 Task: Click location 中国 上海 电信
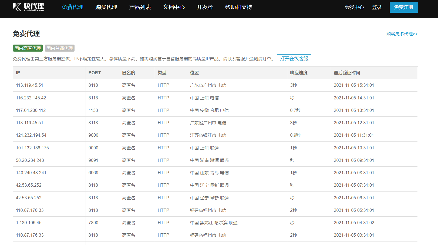click(x=204, y=98)
